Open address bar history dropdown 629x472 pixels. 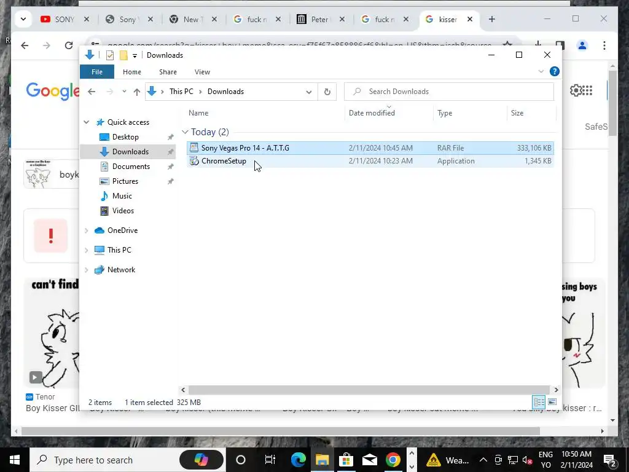coord(308,92)
